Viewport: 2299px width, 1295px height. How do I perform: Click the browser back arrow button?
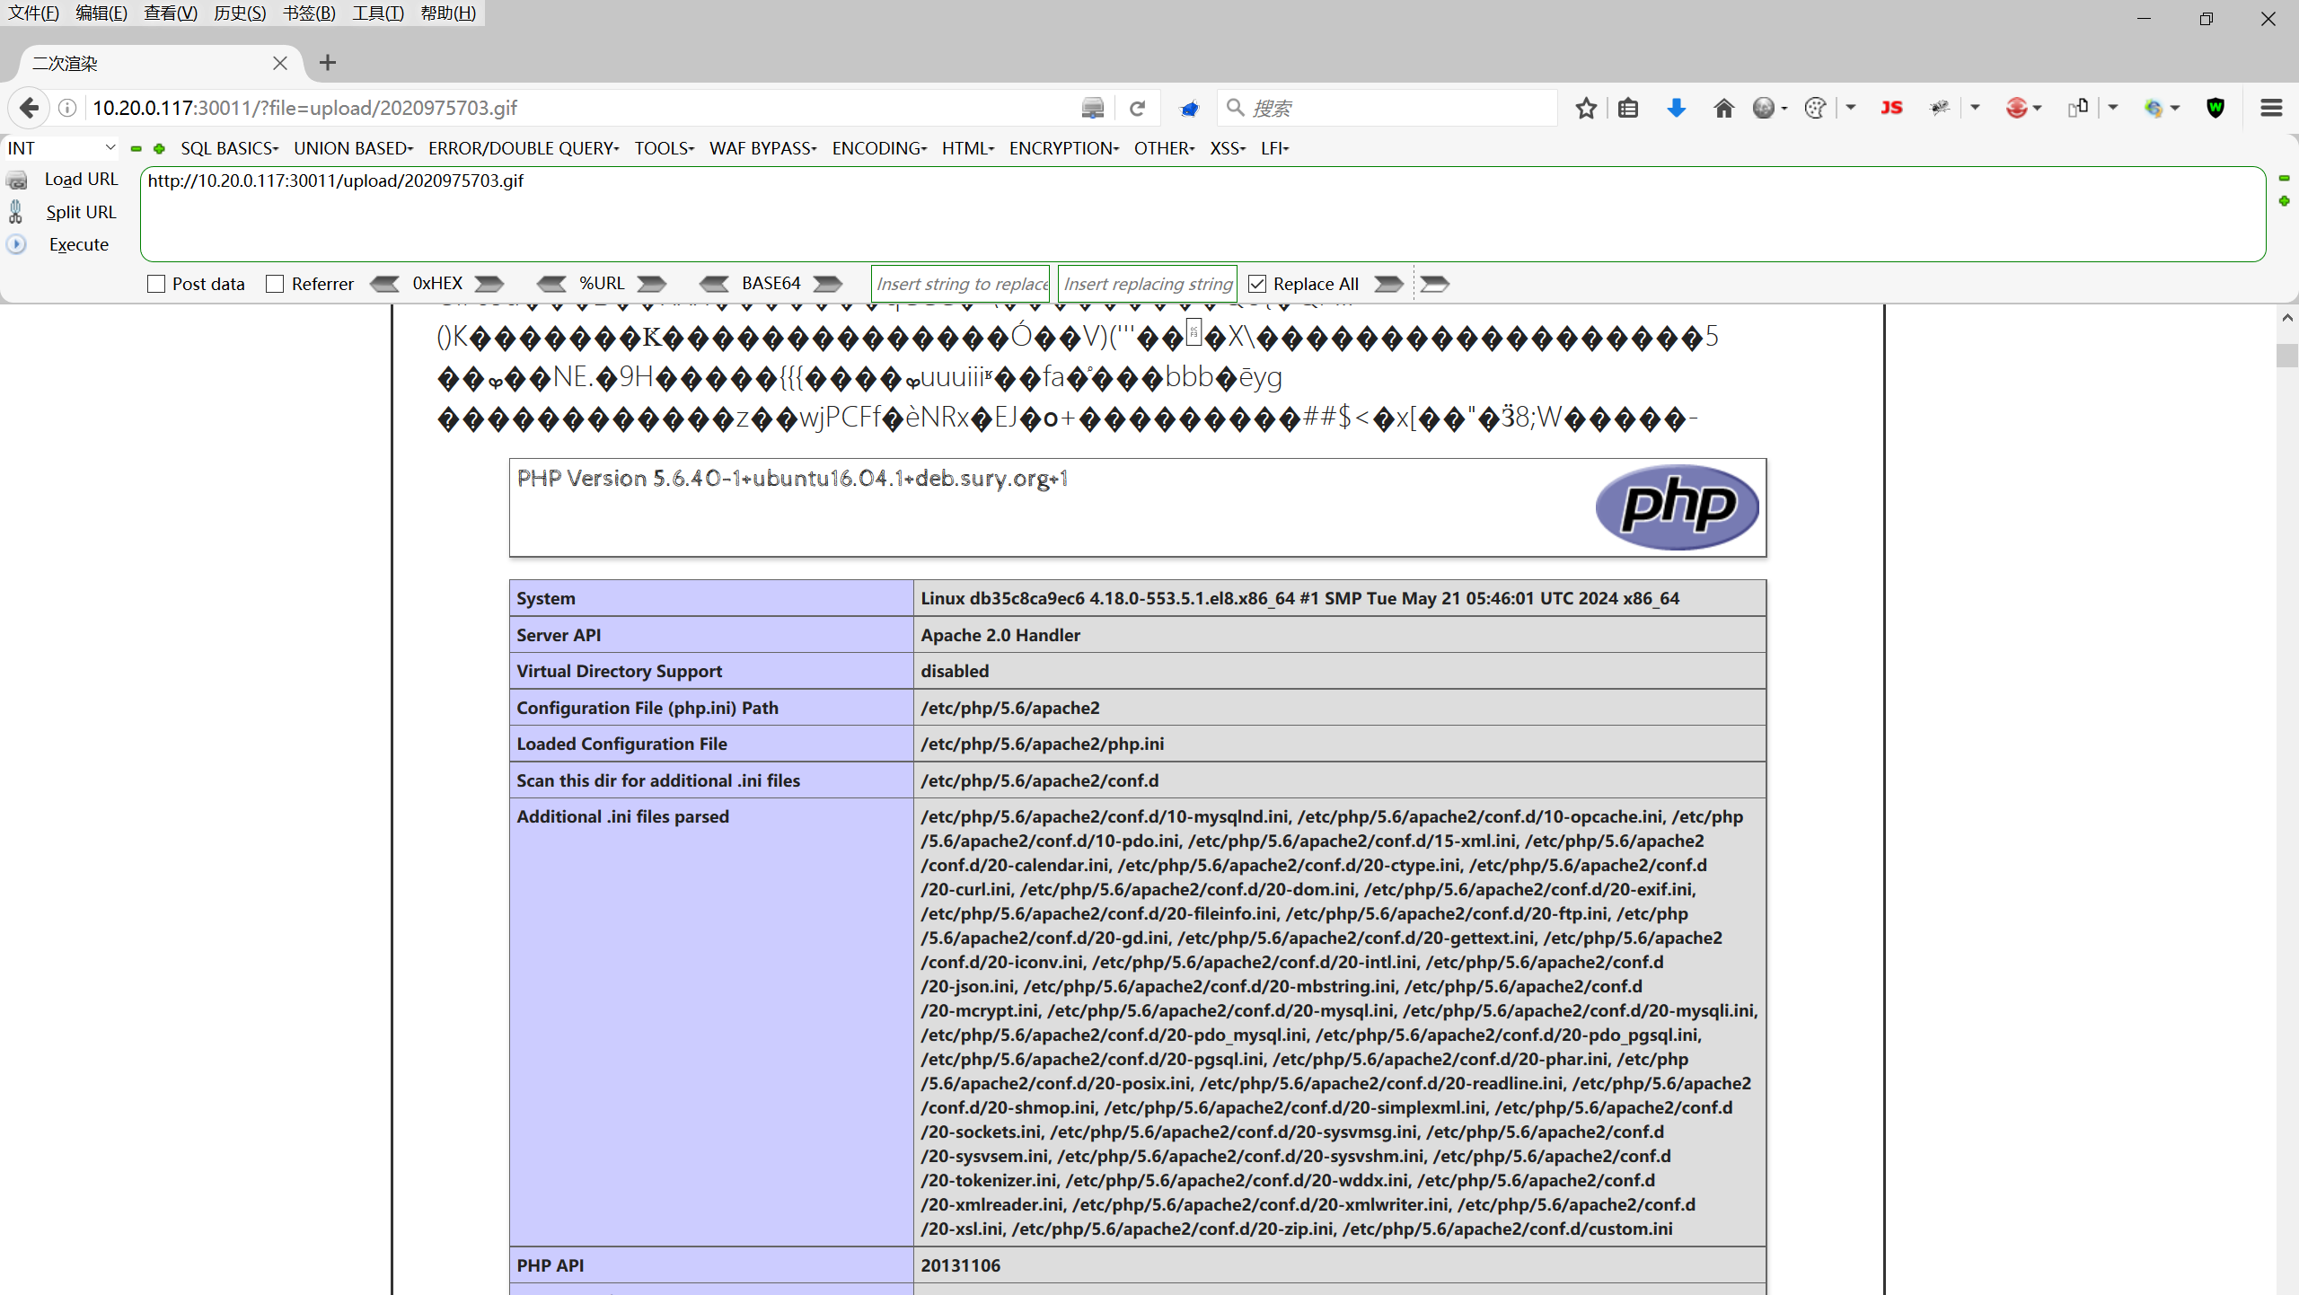[29, 108]
